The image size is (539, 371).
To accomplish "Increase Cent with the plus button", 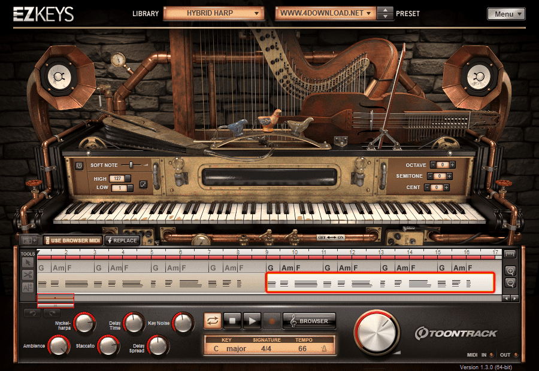I will point(446,187).
